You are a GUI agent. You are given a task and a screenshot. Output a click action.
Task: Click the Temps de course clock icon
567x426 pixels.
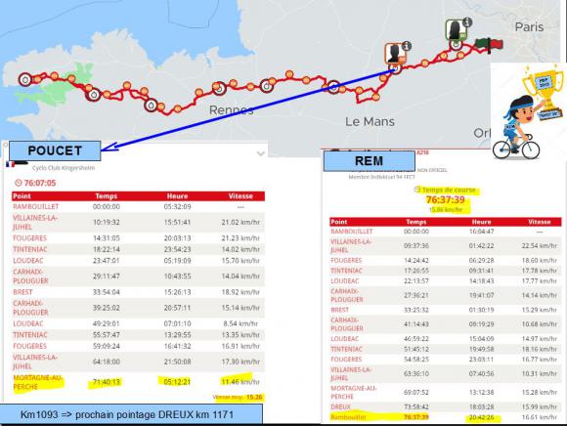click(x=417, y=190)
